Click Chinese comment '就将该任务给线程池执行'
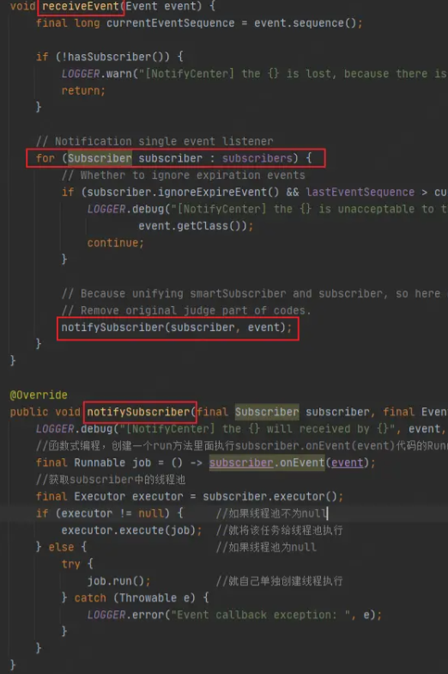Image resolution: width=448 pixels, height=674 pixels. pos(280,530)
